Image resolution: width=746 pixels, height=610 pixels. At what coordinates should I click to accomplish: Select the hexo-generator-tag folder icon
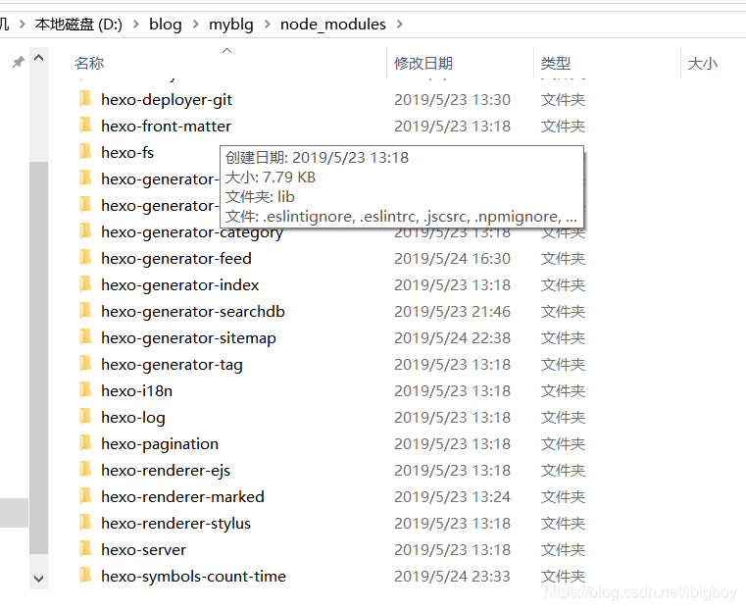(85, 364)
